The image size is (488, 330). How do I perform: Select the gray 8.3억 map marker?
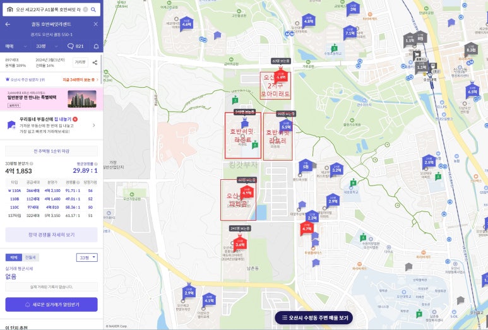tap(471, 49)
